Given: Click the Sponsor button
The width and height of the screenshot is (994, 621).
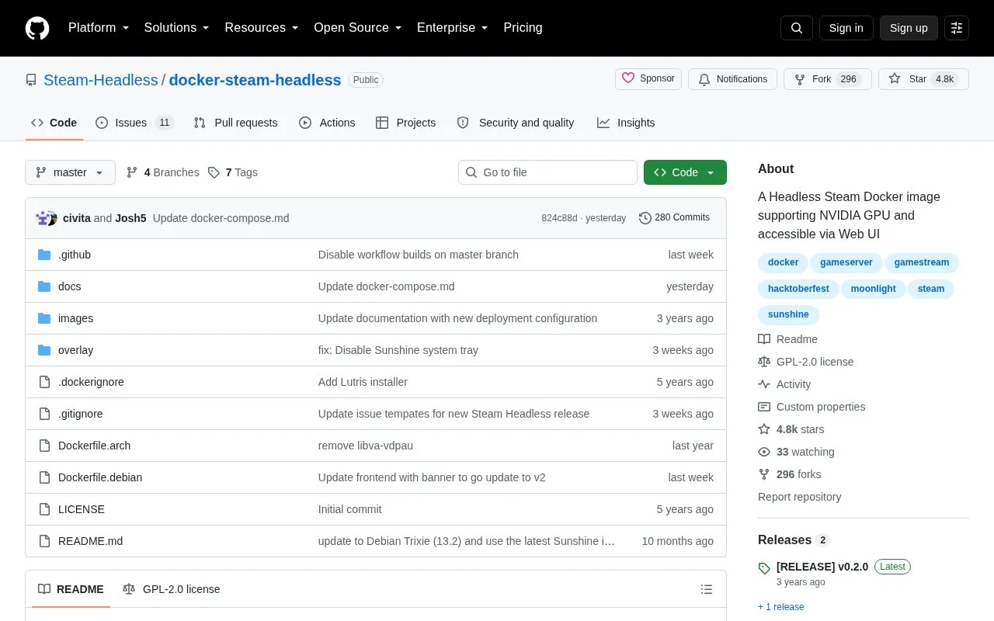Looking at the screenshot, I should pos(648,79).
